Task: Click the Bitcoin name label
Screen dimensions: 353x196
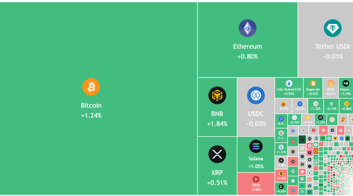Action: (x=91, y=105)
